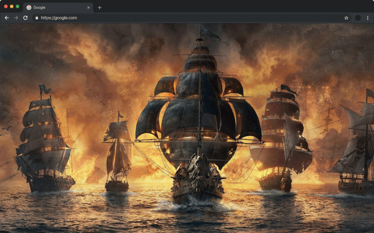Enter full screen with the green button
The height and width of the screenshot is (233, 374).
click(x=18, y=7)
